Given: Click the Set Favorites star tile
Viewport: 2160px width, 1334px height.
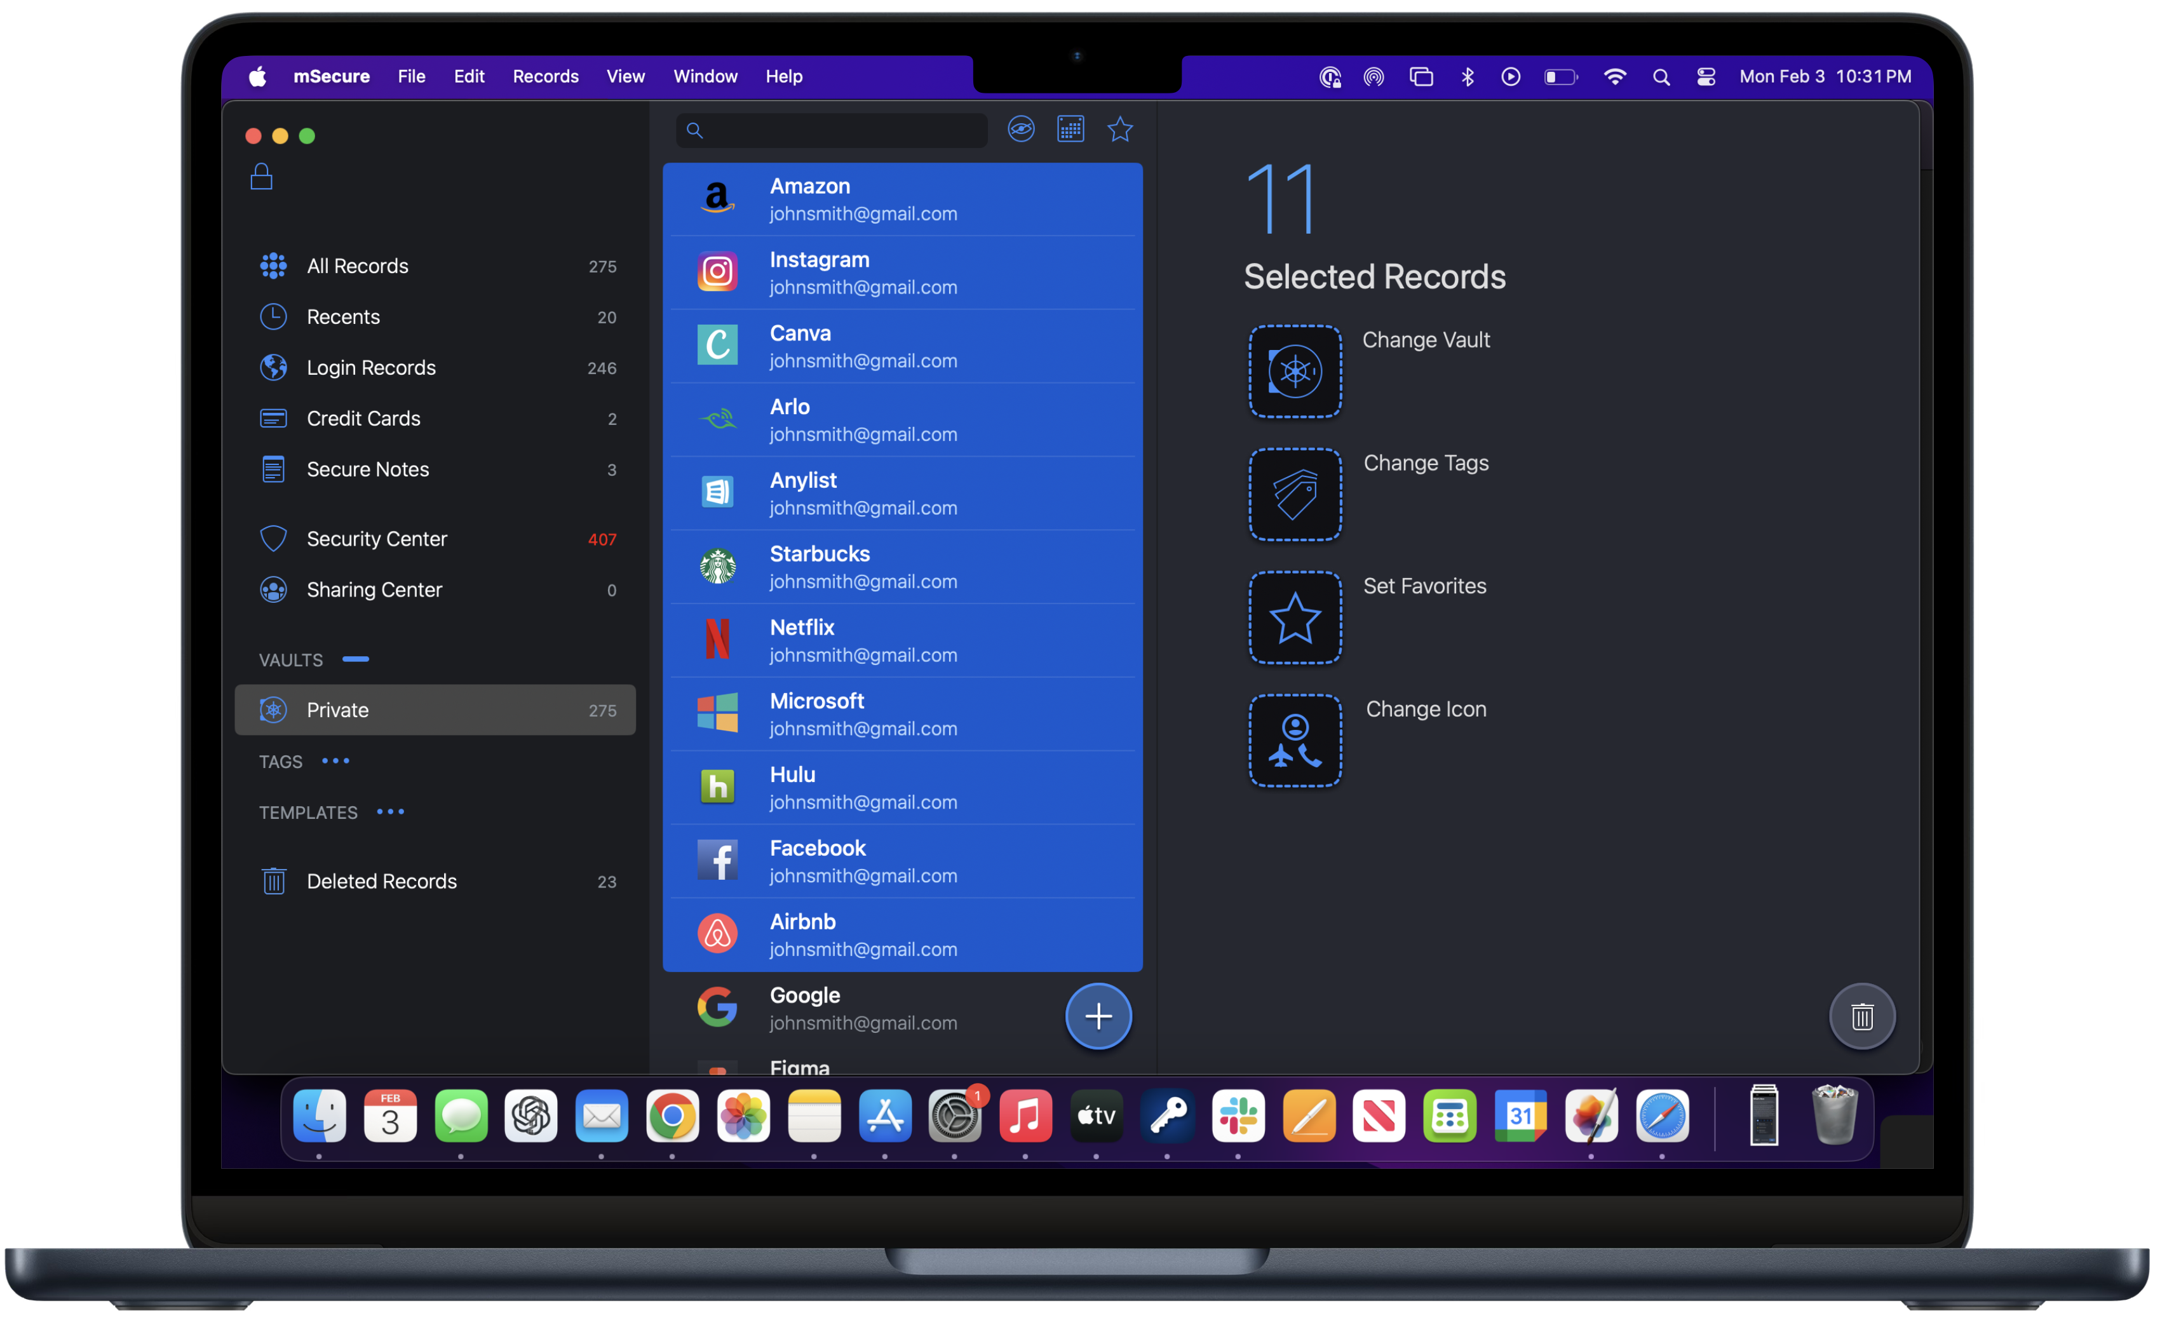Looking at the screenshot, I should point(1295,617).
